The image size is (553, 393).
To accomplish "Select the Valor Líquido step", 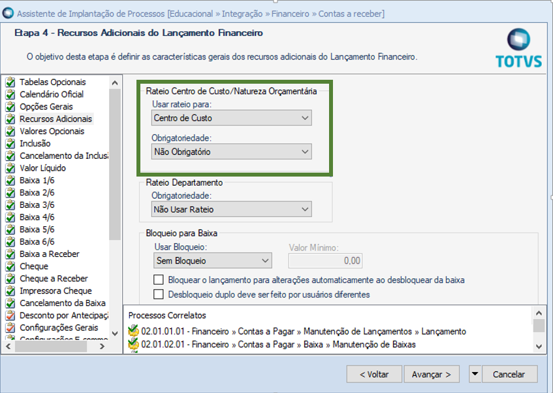I will [42, 168].
